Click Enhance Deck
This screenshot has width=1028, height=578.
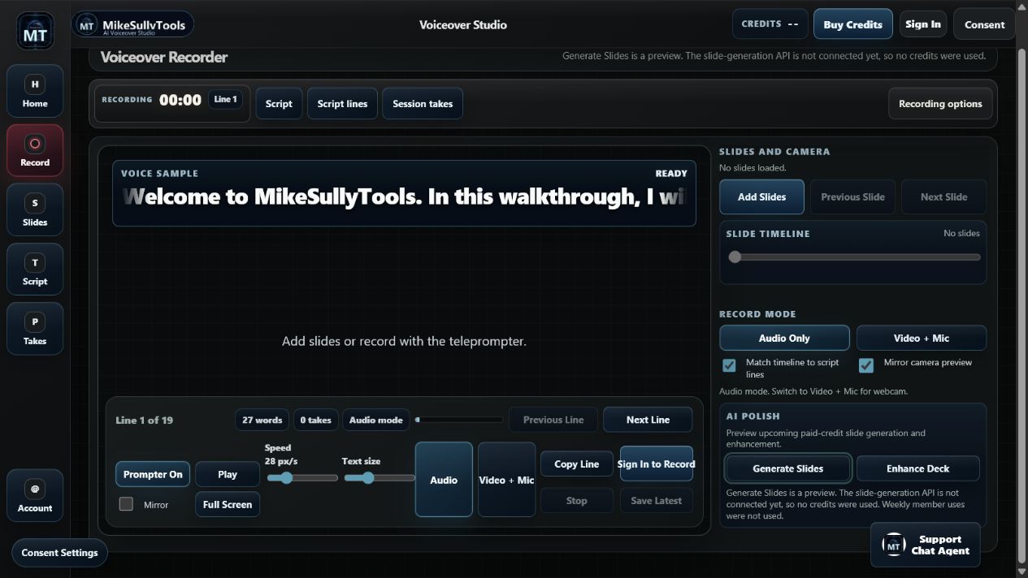[x=917, y=468]
